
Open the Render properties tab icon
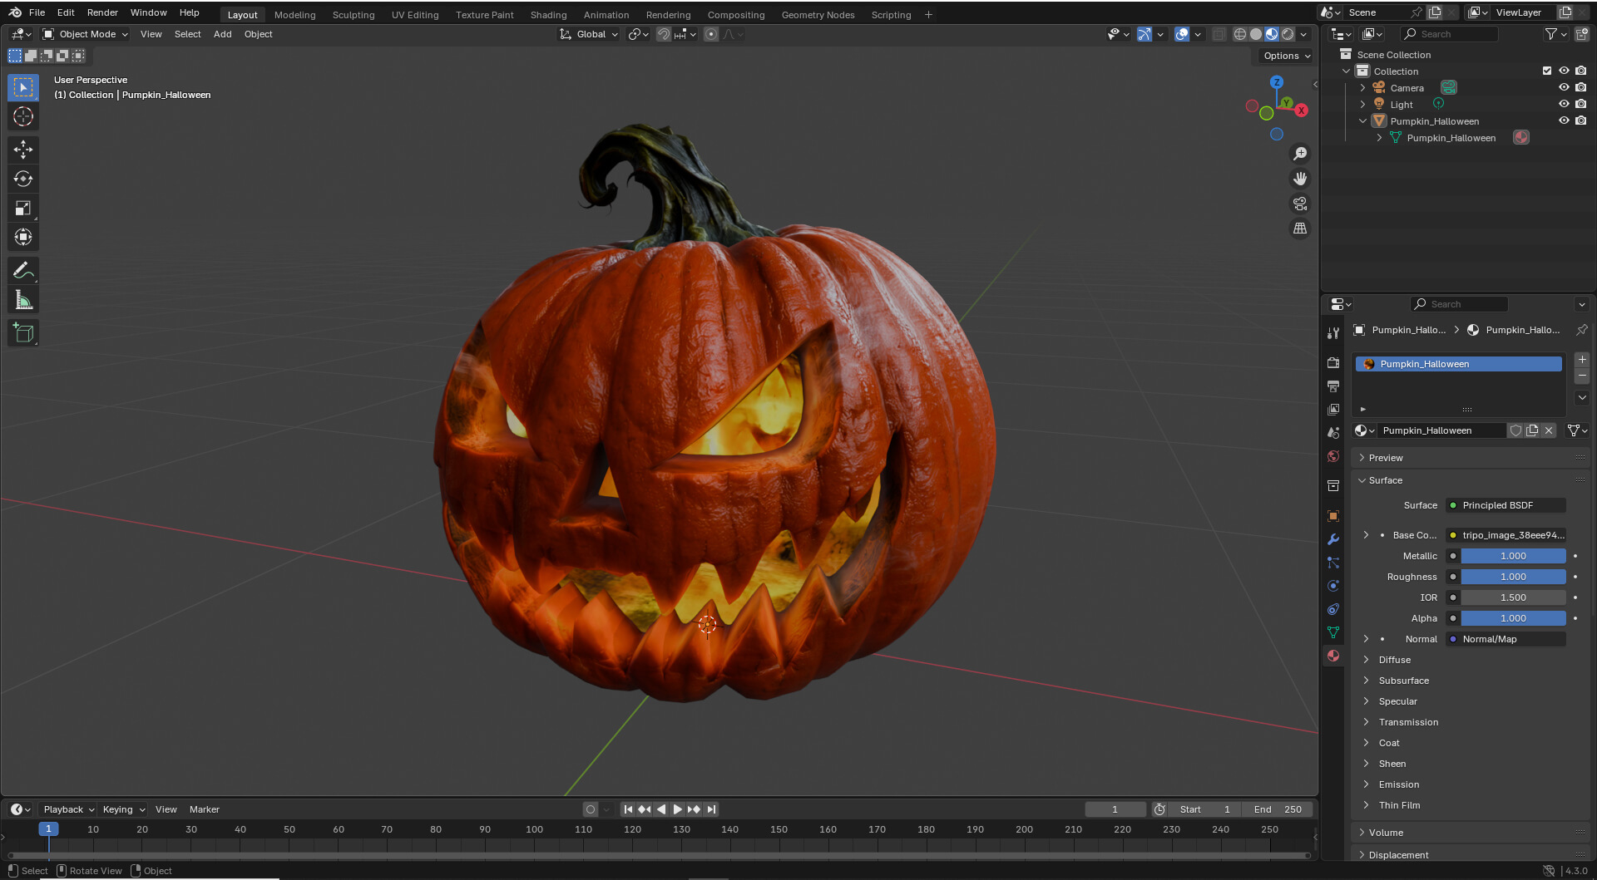pyautogui.click(x=1333, y=363)
